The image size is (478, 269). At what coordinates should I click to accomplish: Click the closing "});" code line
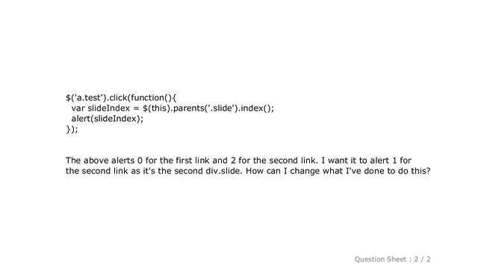tap(72, 129)
